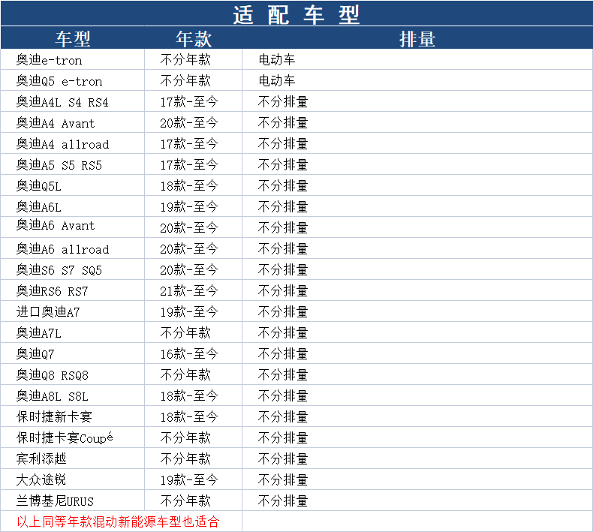
Task: Click 19款-至今 in the 进口奥迪A7 row
Action: click(189, 312)
